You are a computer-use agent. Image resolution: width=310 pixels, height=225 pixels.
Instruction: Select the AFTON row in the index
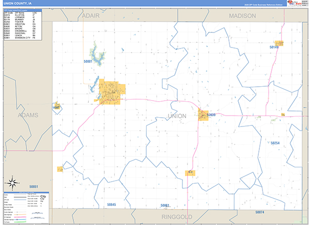(x=20, y=26)
